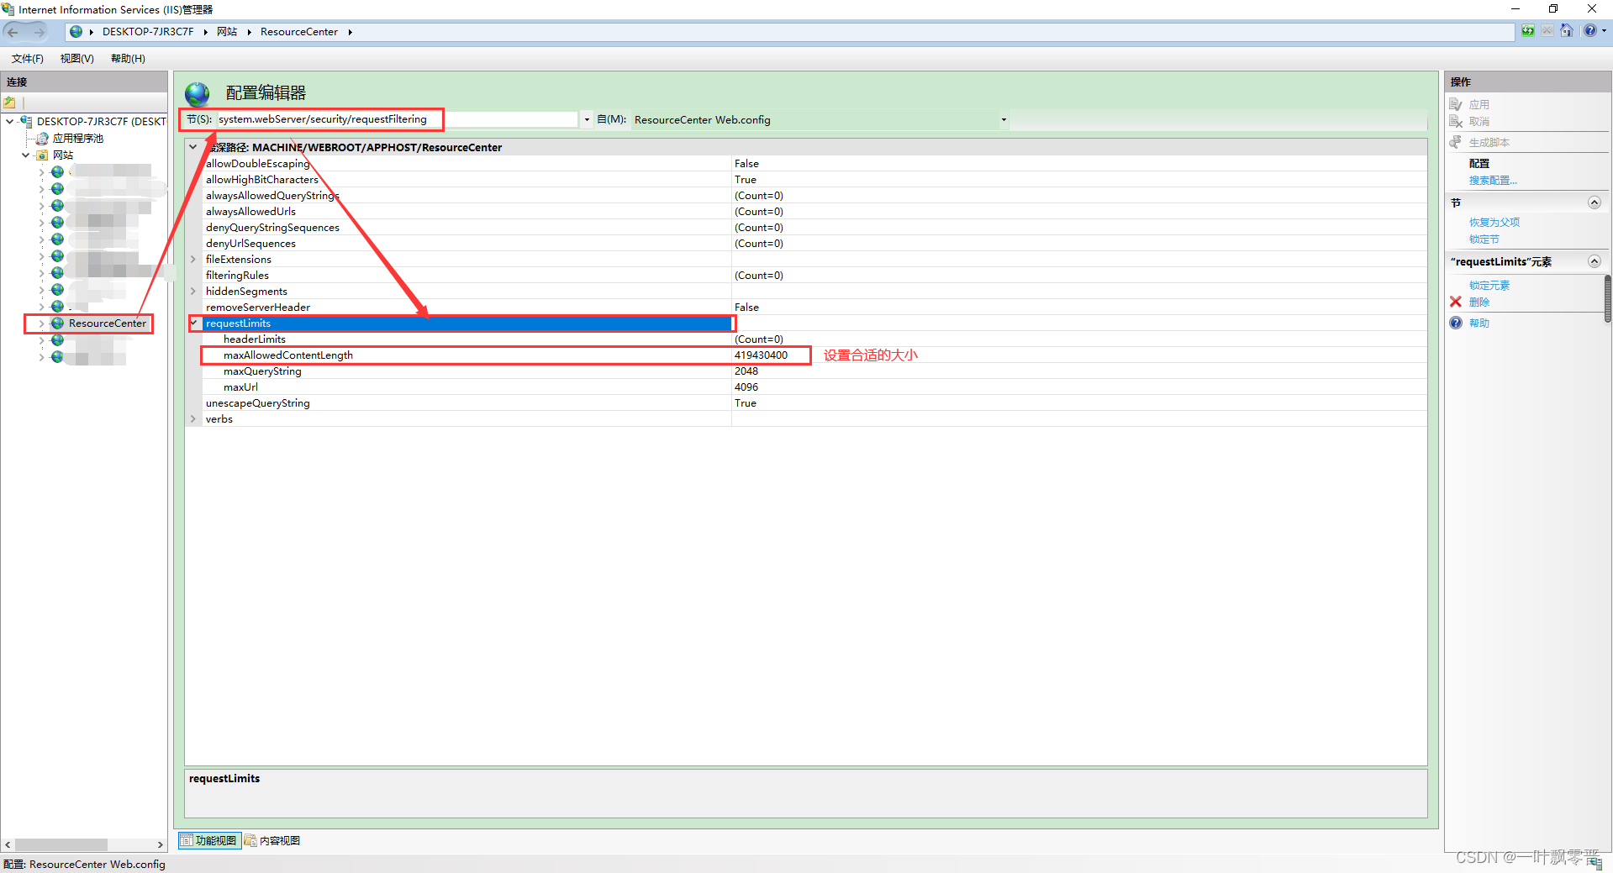Open the 文件(F) menu

coord(28,59)
